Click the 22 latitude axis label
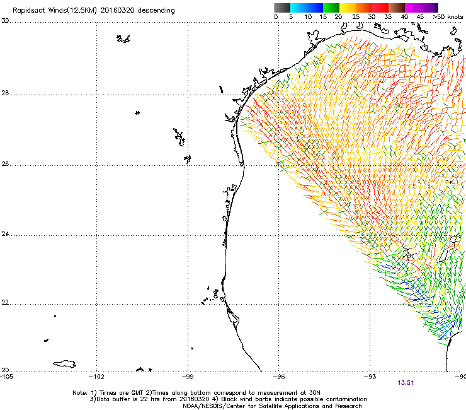Viewport: 466px width, 410px height. [x=5, y=303]
